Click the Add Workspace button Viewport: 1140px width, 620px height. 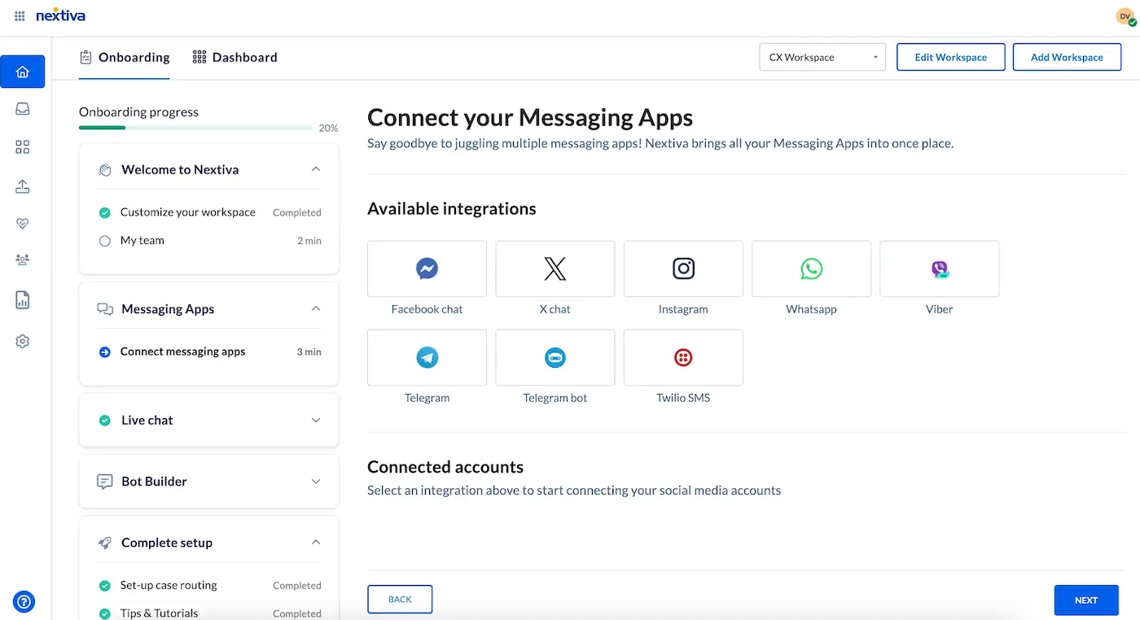pyautogui.click(x=1067, y=57)
